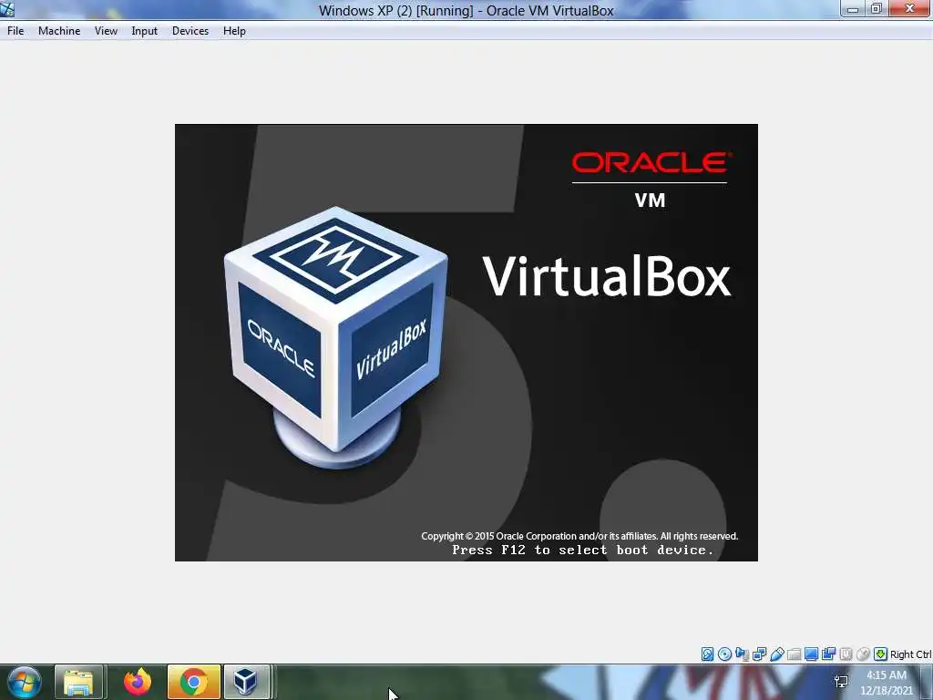The height and width of the screenshot is (700, 933).
Task: Click the Right Ctrl host key label
Action: [x=911, y=654]
